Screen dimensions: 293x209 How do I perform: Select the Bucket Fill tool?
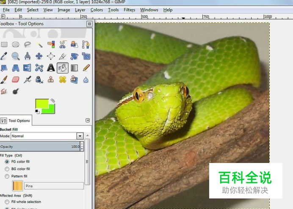pos(63,68)
